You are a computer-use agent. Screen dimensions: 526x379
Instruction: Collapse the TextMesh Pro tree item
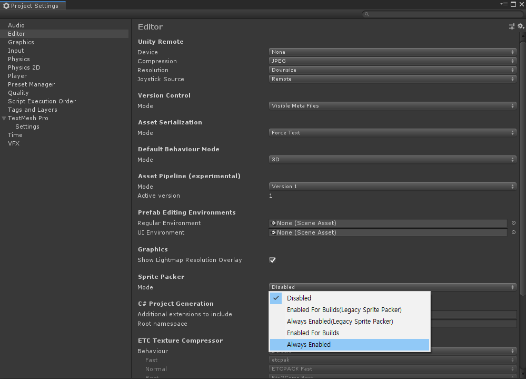4,118
